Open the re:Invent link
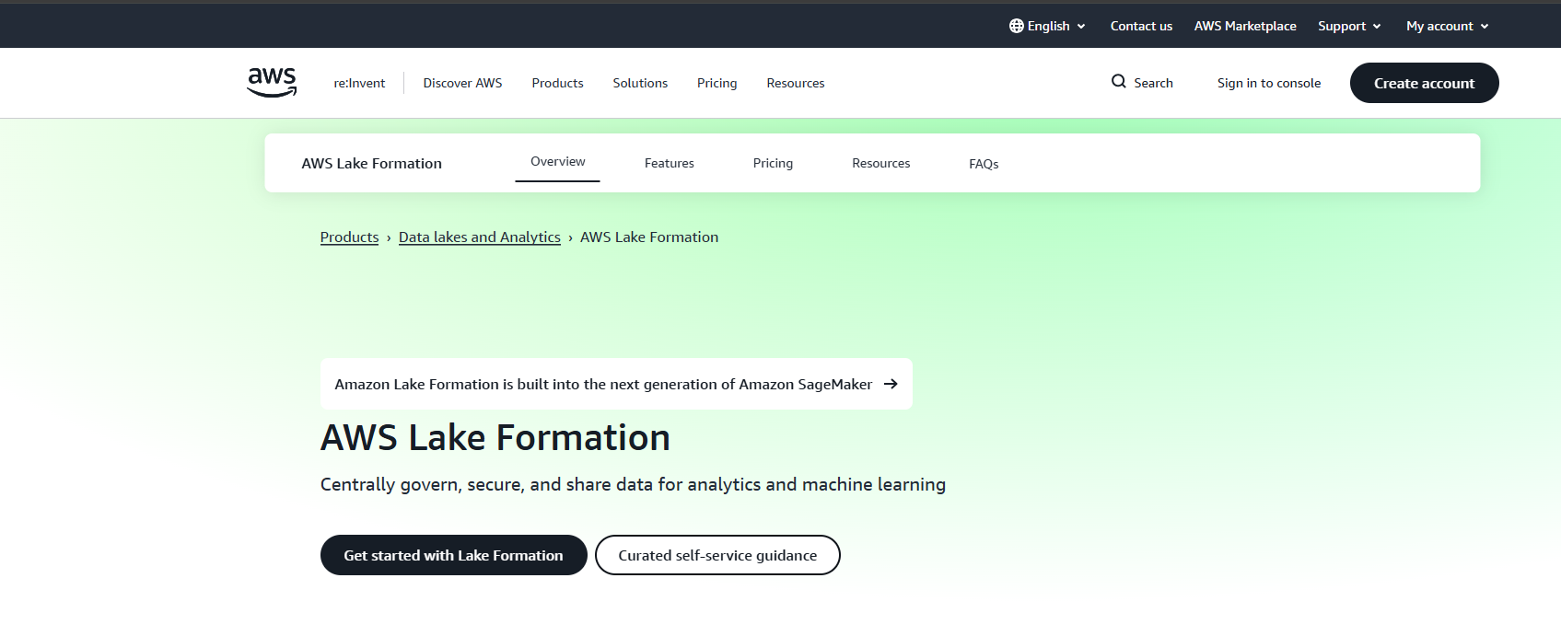The width and height of the screenshot is (1561, 636). (x=359, y=83)
